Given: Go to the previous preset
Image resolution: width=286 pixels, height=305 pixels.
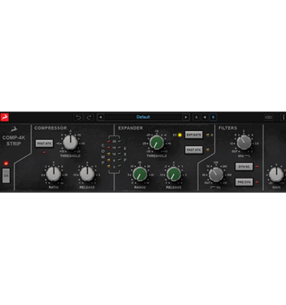Looking at the screenshot, I should click(101, 117).
